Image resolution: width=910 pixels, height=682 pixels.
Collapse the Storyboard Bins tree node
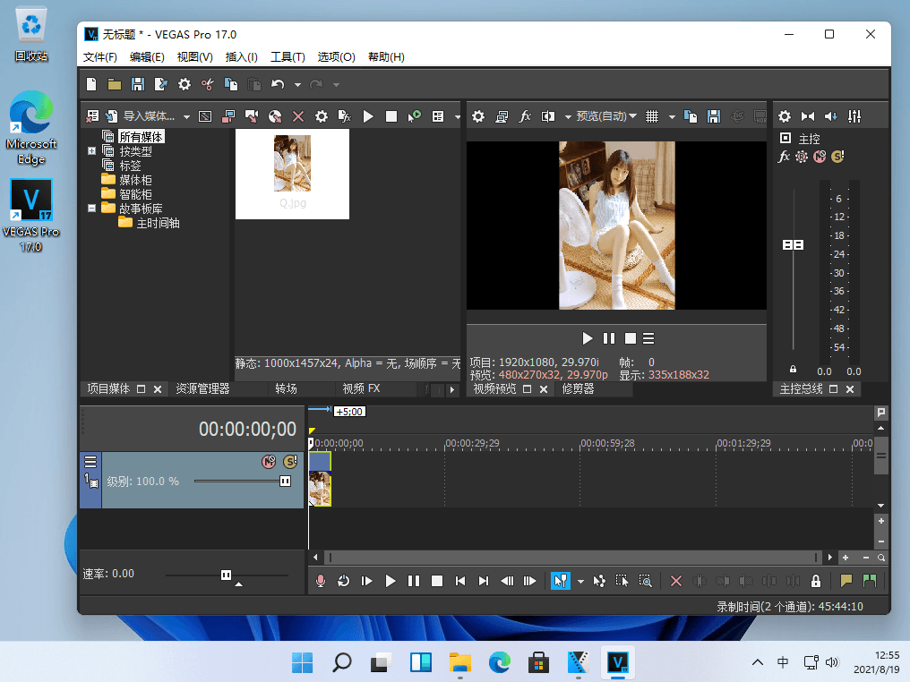point(91,208)
